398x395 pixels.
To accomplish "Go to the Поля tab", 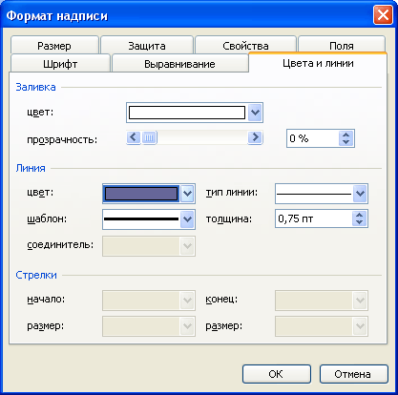I will (342, 46).
